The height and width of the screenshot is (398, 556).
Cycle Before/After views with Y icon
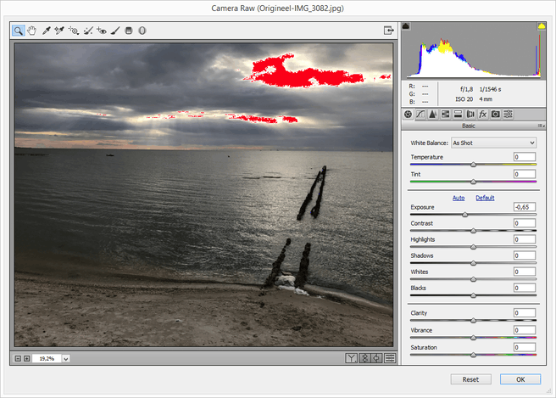[x=351, y=358]
